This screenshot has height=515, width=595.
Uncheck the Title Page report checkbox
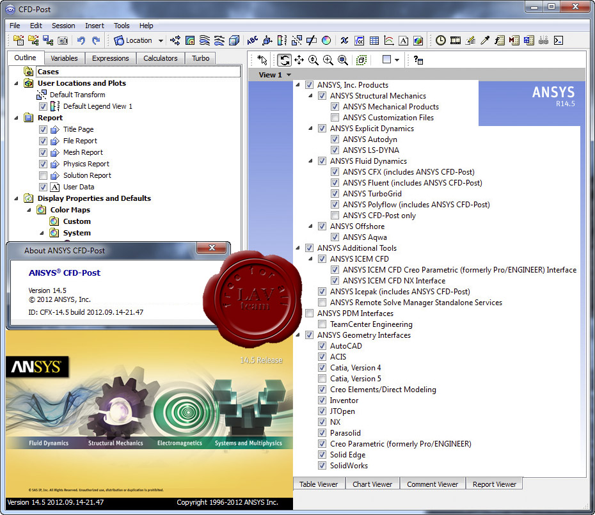tap(44, 129)
